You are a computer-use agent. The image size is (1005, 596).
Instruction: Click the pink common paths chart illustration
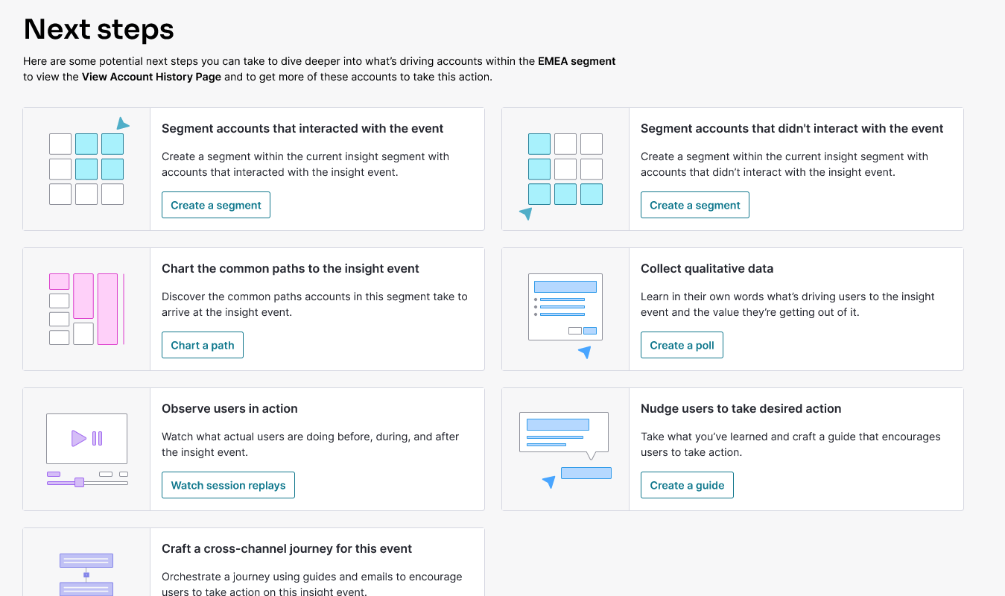coord(86,309)
